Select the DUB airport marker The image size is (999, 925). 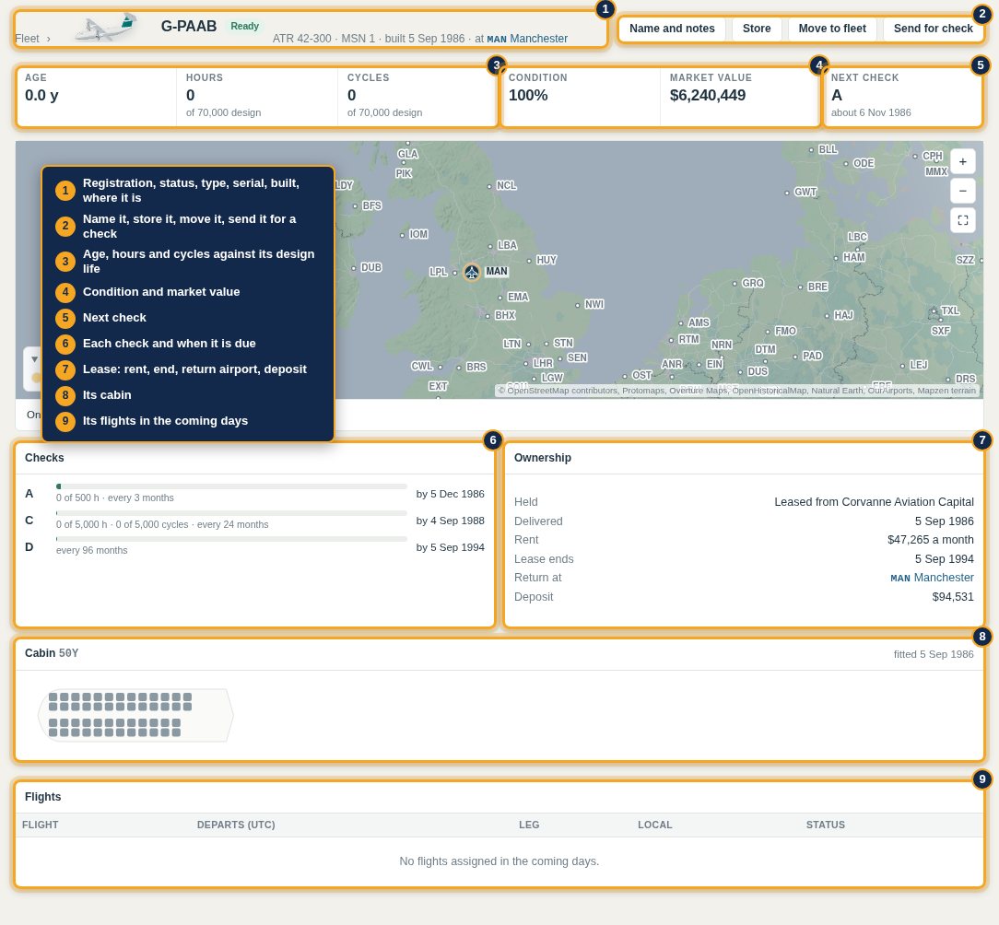[x=354, y=268]
